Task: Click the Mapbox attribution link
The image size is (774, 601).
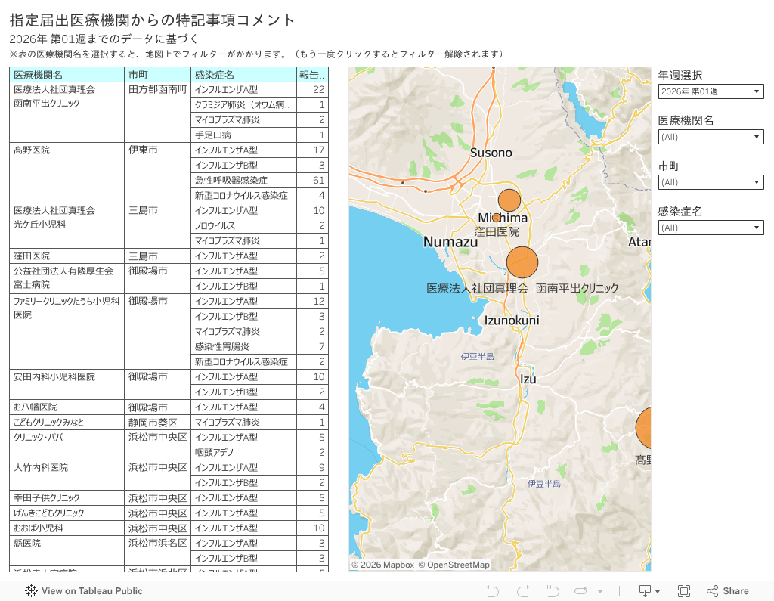Action: pos(382,565)
